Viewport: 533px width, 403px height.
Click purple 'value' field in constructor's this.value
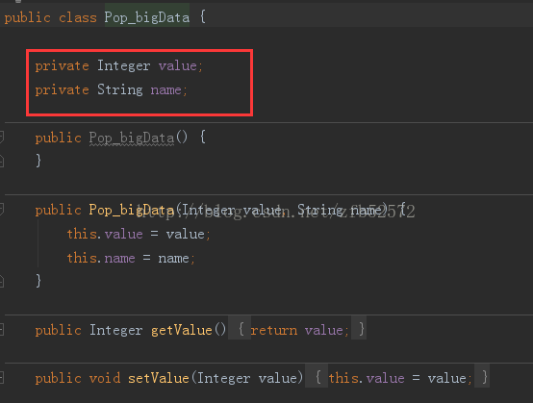(124, 234)
